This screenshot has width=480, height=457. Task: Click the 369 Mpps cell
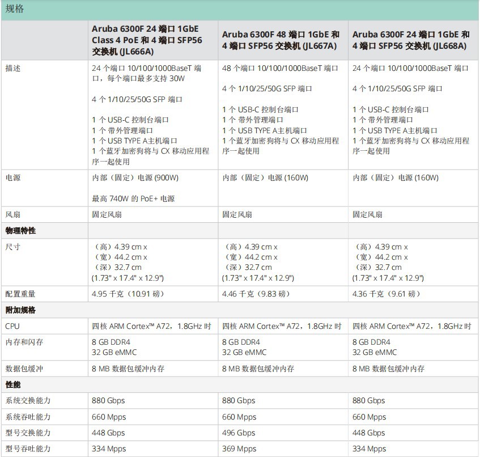(239, 448)
